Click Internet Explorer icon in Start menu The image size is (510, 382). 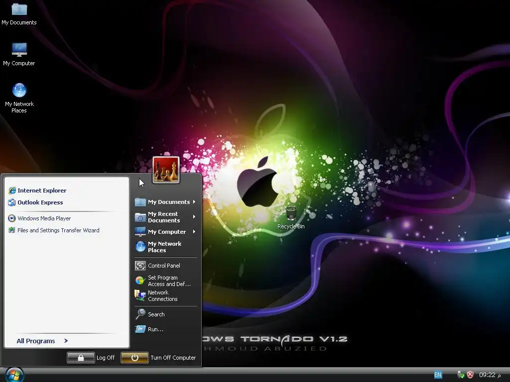click(12, 191)
